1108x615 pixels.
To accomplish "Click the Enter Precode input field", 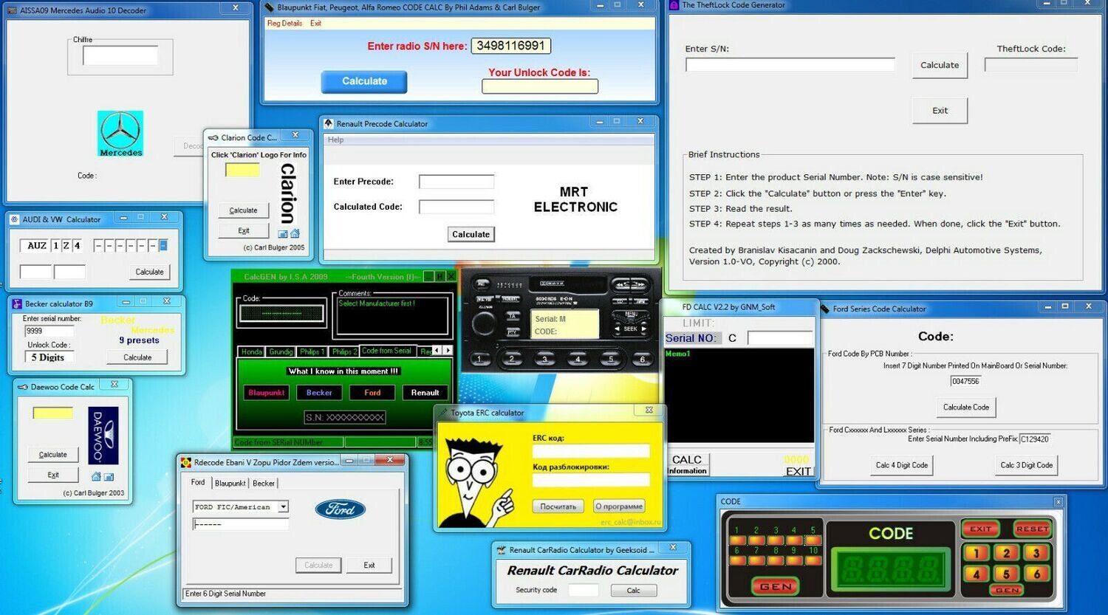I will [456, 182].
